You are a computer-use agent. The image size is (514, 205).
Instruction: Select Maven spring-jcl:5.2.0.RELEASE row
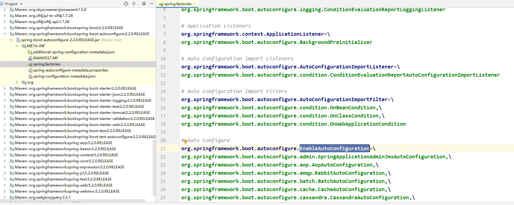pos(78,173)
